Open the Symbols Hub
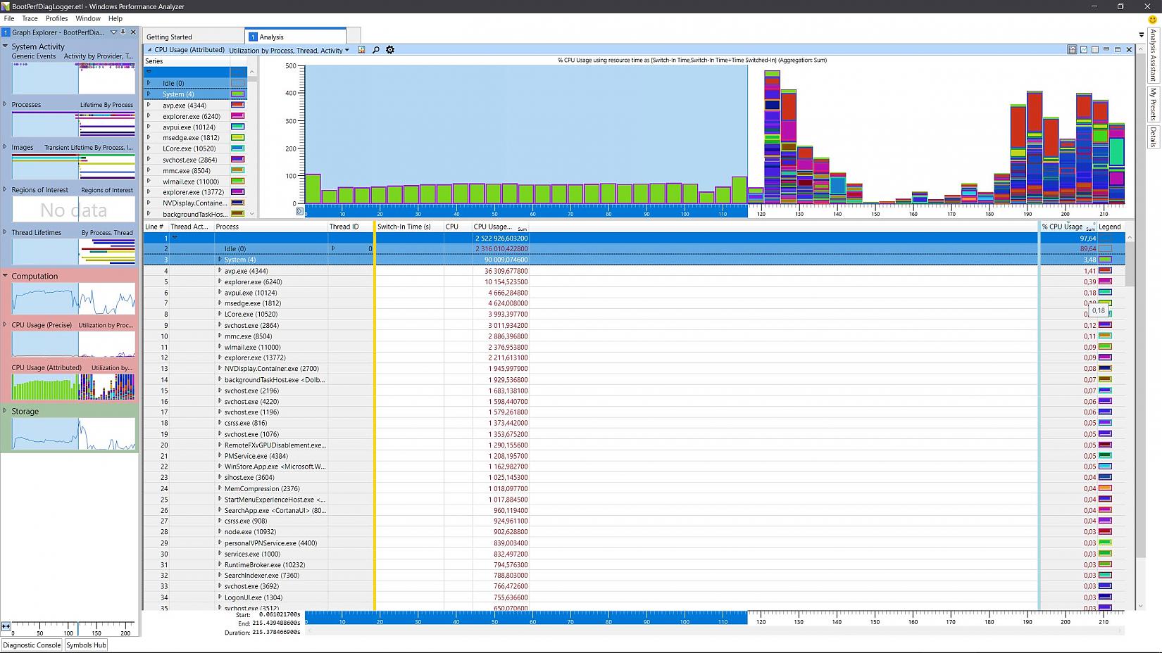 [x=86, y=645]
